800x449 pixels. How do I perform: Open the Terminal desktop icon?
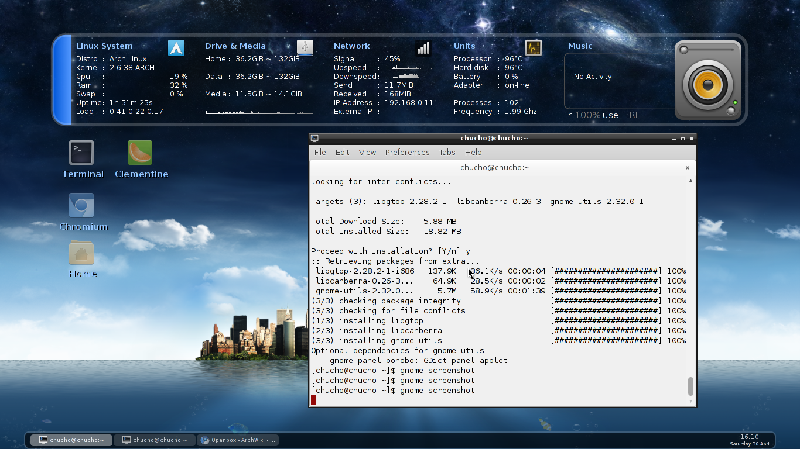click(x=81, y=151)
